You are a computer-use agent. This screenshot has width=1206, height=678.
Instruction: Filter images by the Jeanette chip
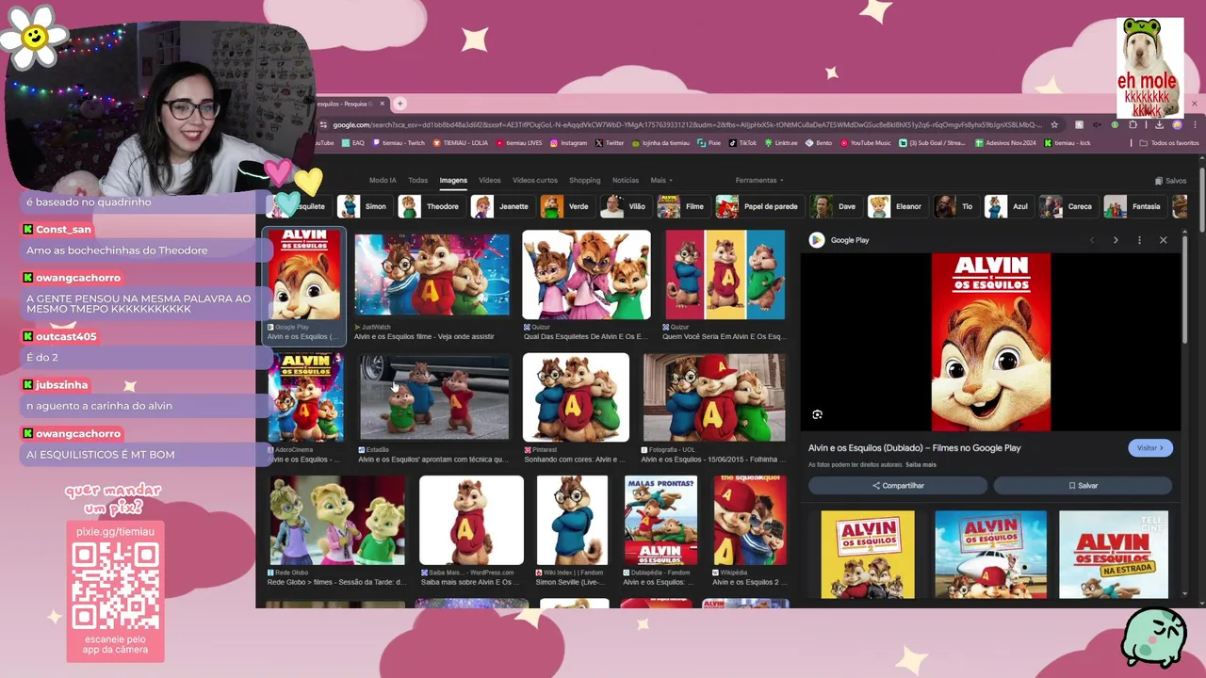click(502, 206)
